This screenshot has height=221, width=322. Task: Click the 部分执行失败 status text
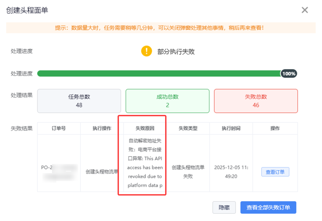coord(176,52)
